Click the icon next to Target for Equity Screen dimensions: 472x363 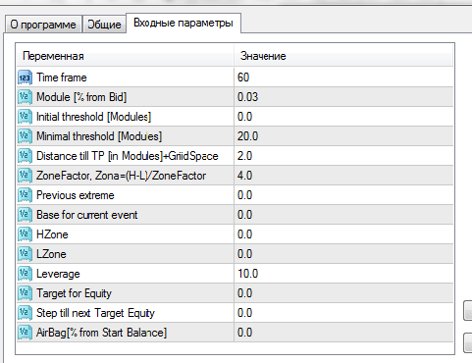pyautogui.click(x=25, y=293)
